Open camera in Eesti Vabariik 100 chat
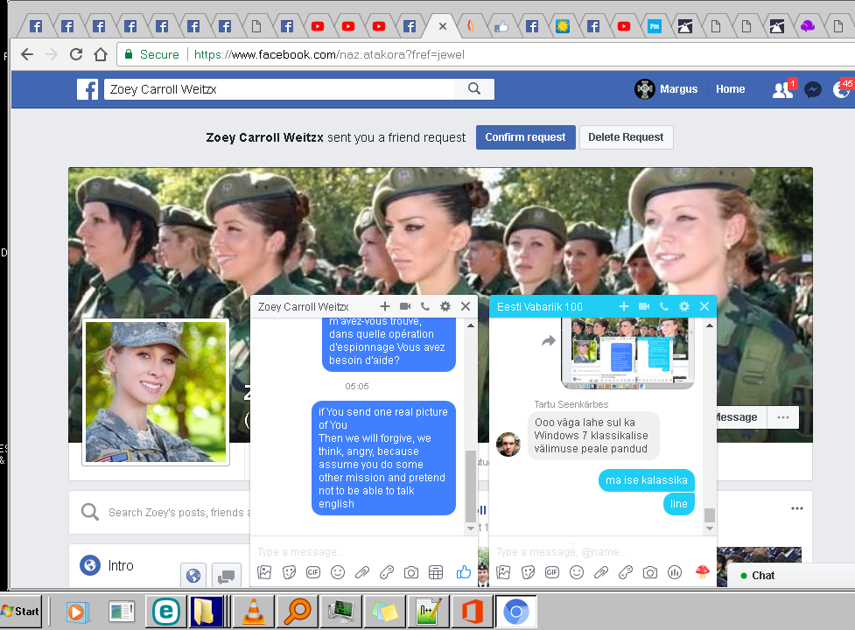Image resolution: width=855 pixels, height=630 pixels. [650, 572]
